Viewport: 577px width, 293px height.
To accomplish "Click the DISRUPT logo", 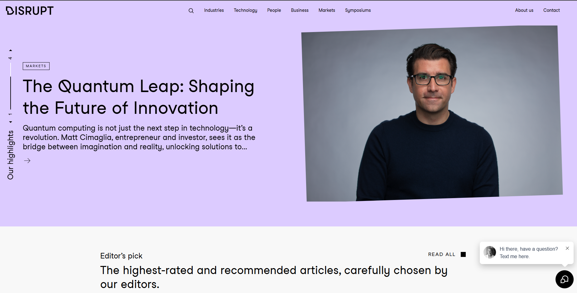I will [30, 11].
